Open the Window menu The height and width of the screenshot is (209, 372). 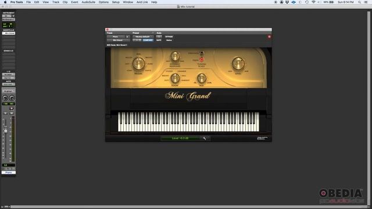(128, 2)
